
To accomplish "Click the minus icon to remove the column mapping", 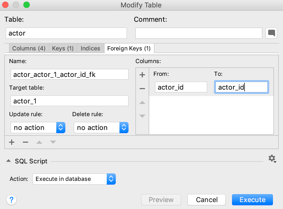I will click(x=142, y=88).
